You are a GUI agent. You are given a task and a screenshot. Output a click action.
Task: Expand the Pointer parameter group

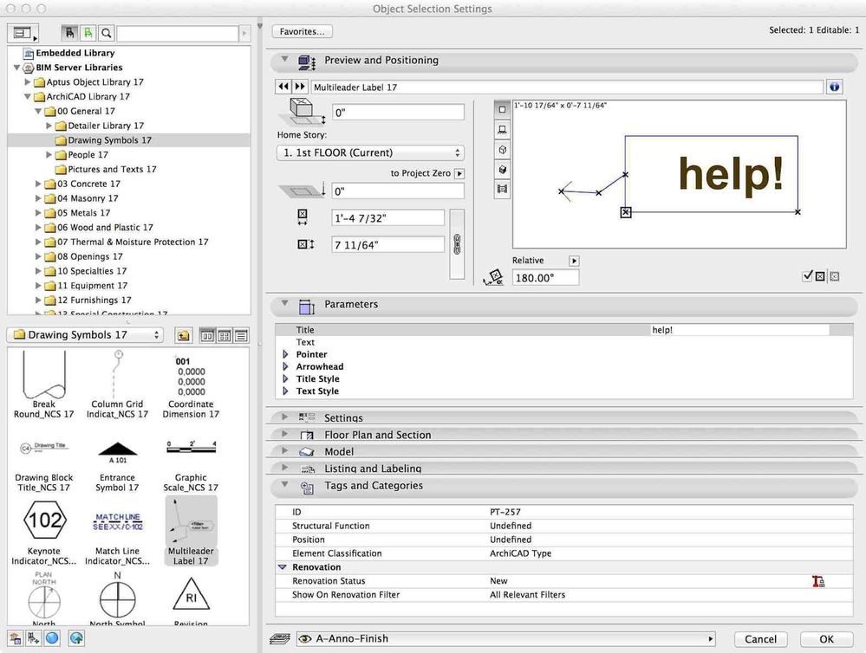[x=285, y=354]
